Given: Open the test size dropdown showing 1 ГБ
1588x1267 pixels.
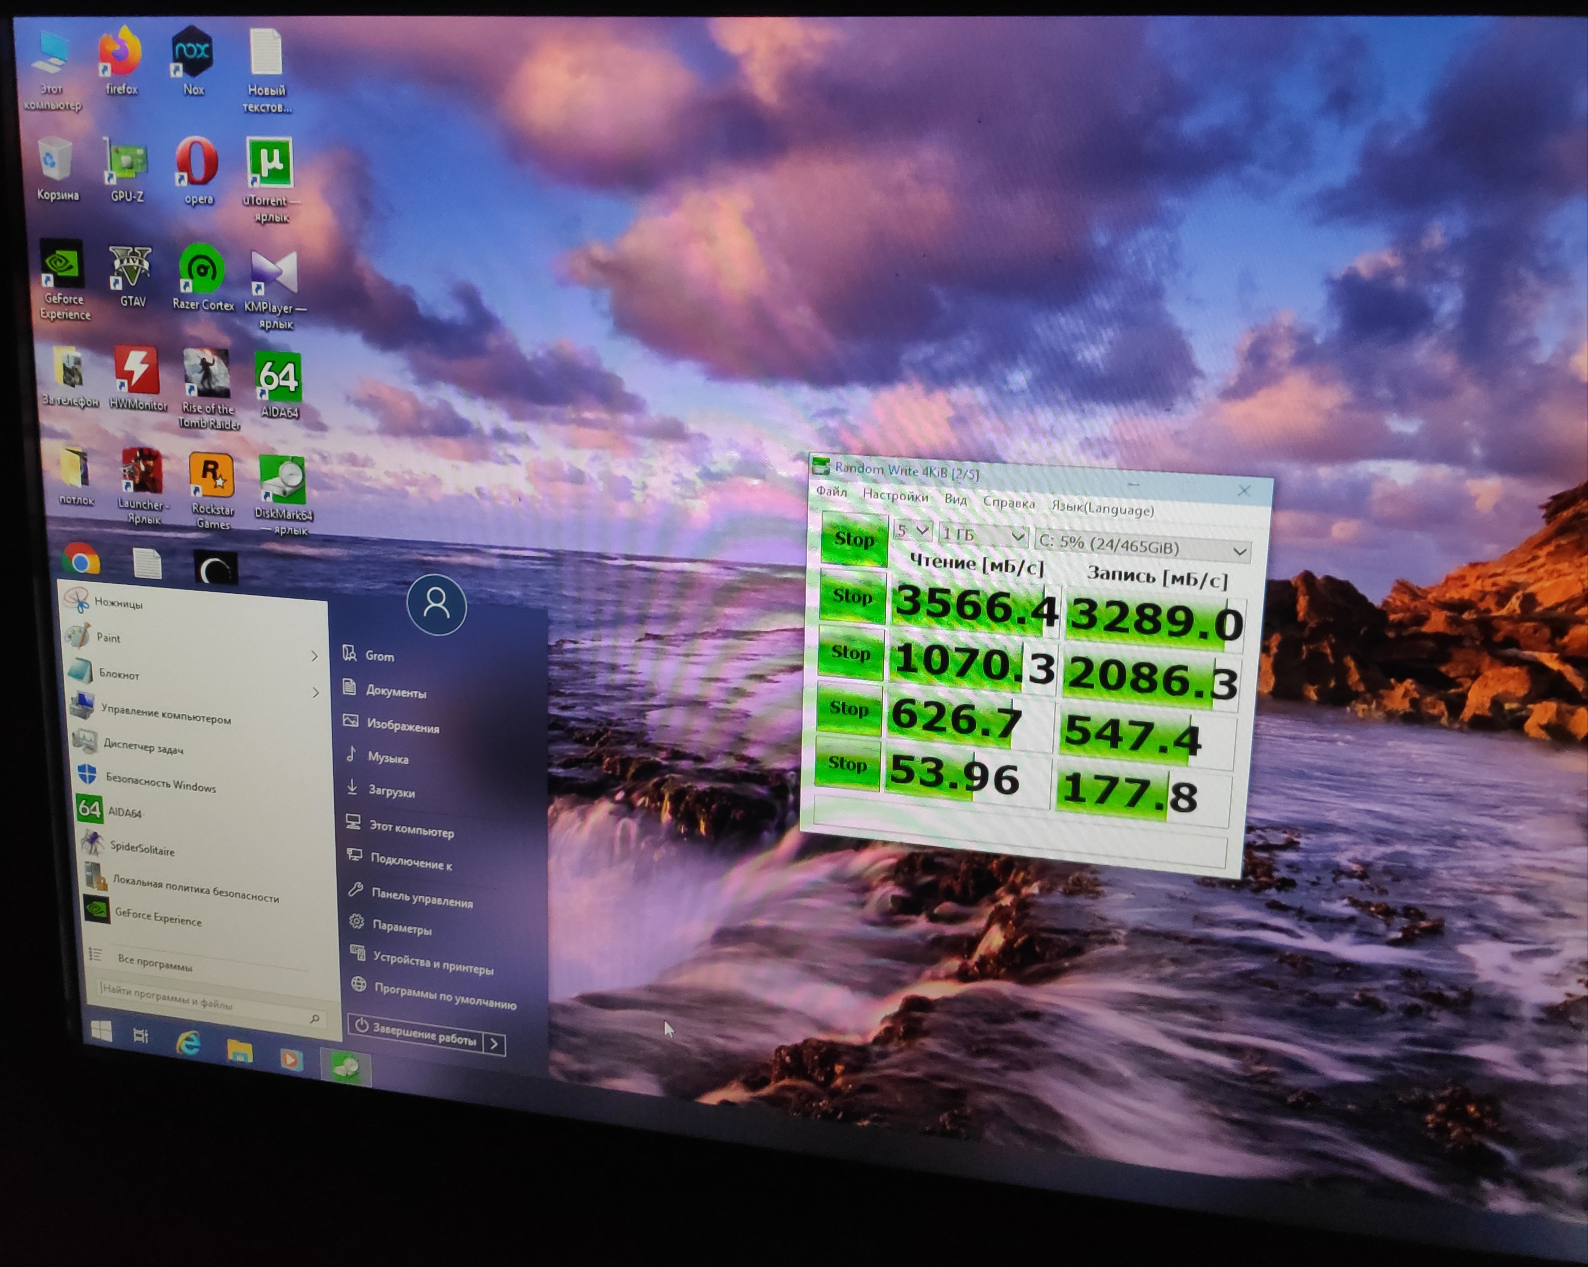Looking at the screenshot, I should (984, 536).
